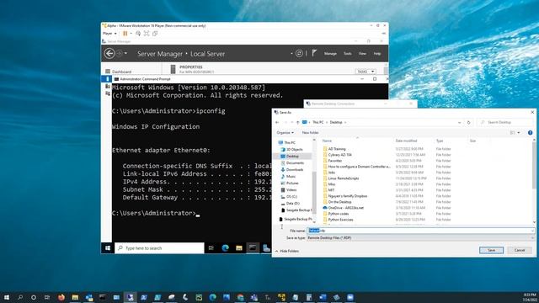
Task: Open the pause button dropdown arrow in VMware
Action: (x=131, y=34)
